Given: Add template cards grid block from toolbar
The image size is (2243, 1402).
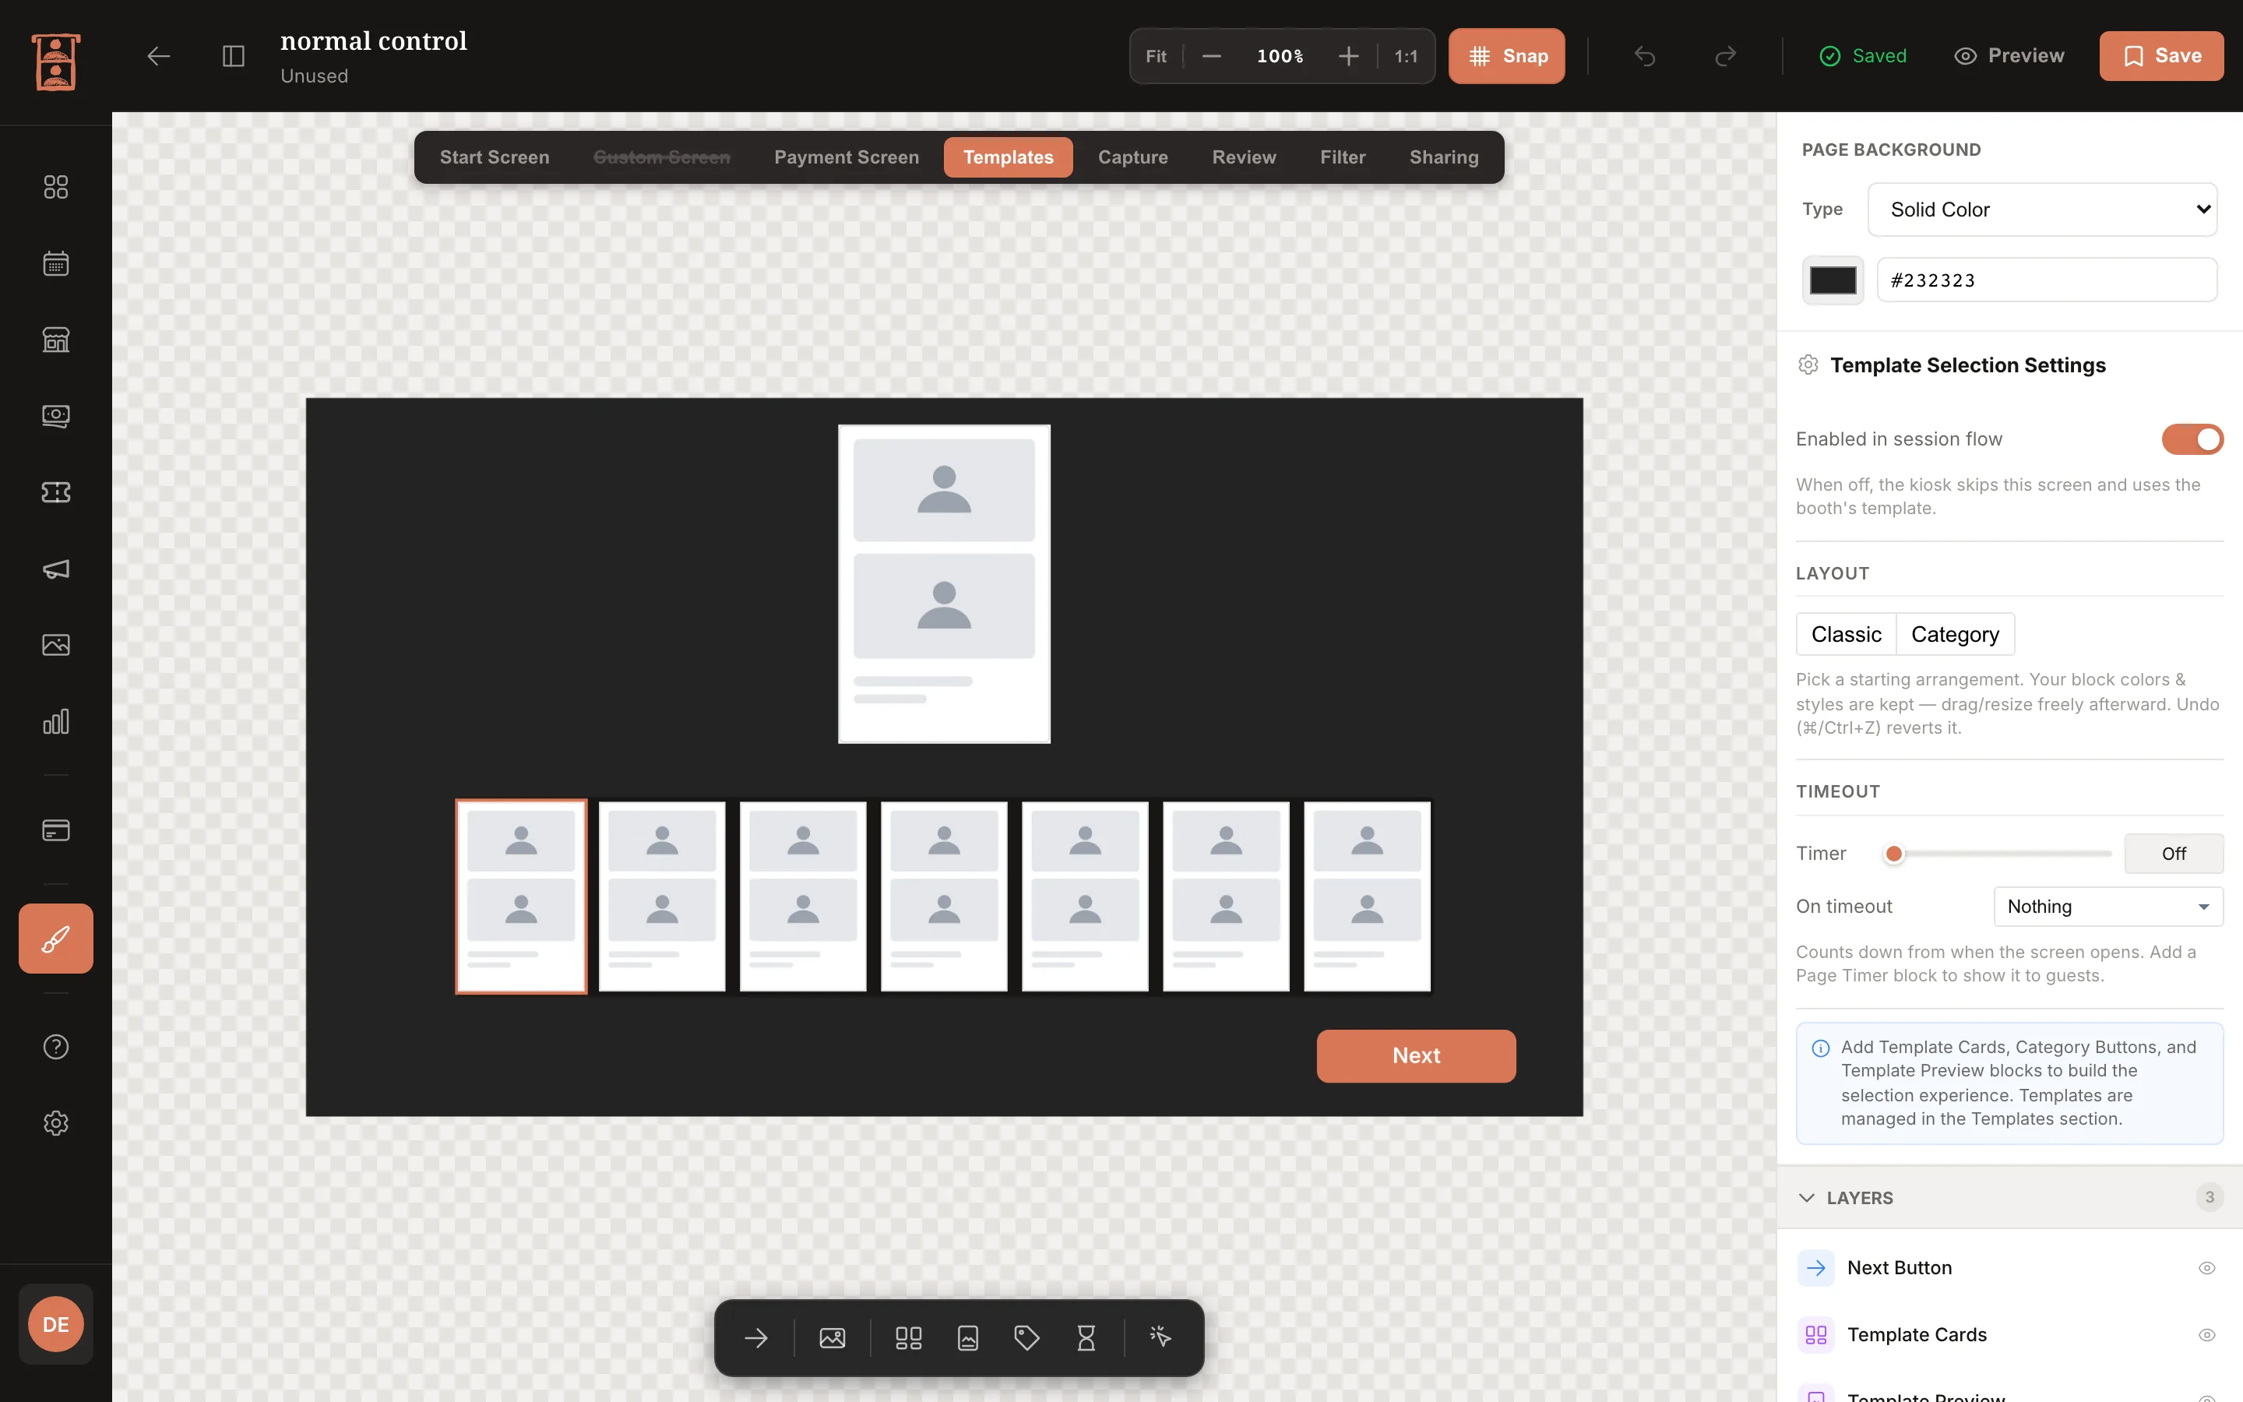Looking at the screenshot, I should (908, 1337).
